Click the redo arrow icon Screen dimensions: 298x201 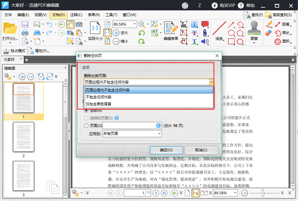(49, 33)
